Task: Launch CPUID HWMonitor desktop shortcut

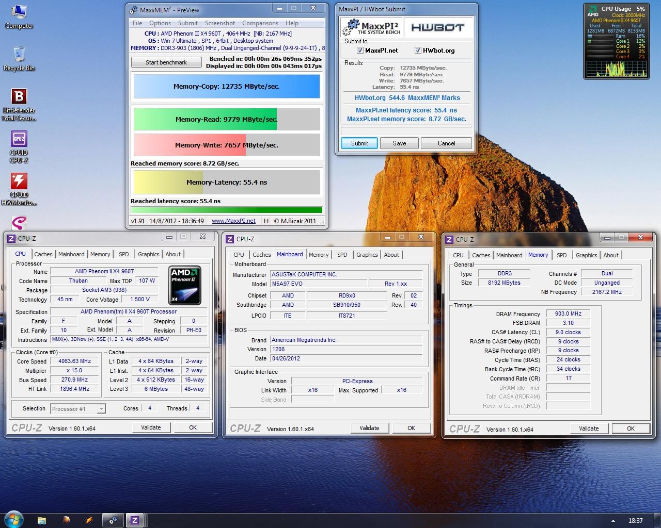Action: (x=19, y=189)
